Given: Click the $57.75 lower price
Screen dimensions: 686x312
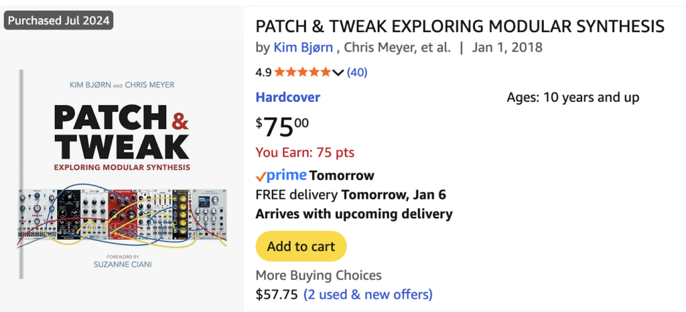Looking at the screenshot, I should [x=277, y=294].
